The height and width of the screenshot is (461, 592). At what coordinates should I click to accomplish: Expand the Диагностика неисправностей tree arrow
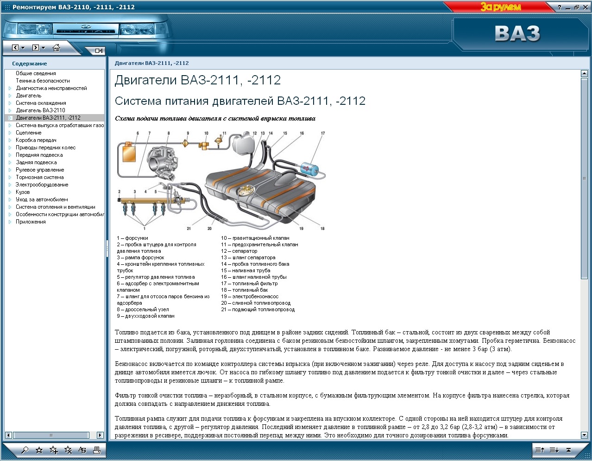(10, 88)
